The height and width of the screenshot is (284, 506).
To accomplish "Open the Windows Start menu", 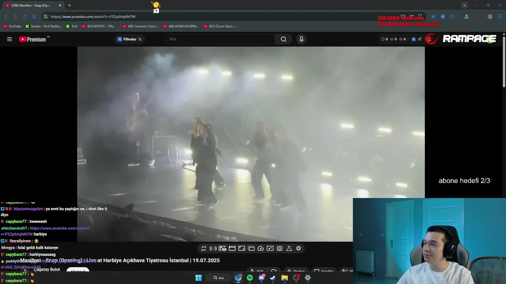I will click(x=198, y=278).
